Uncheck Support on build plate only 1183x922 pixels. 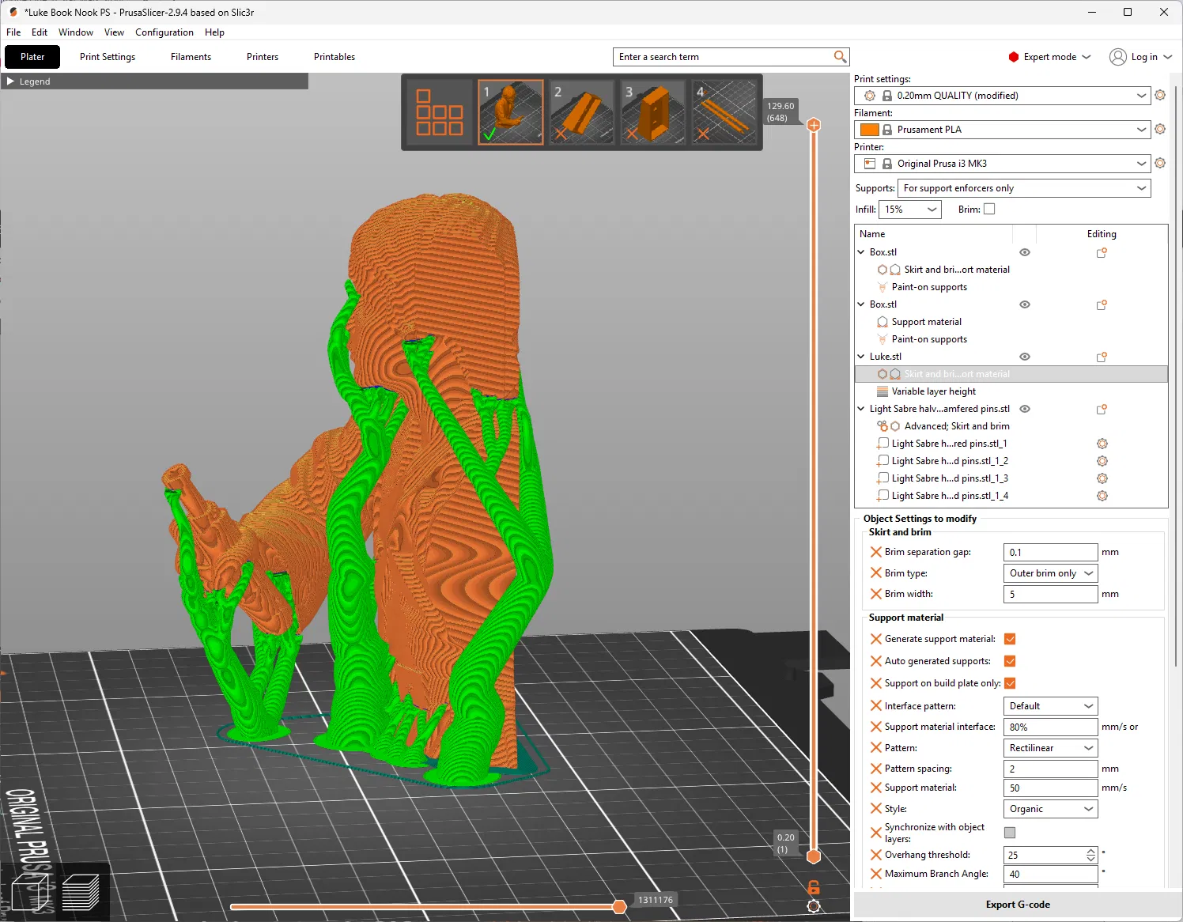click(1010, 683)
